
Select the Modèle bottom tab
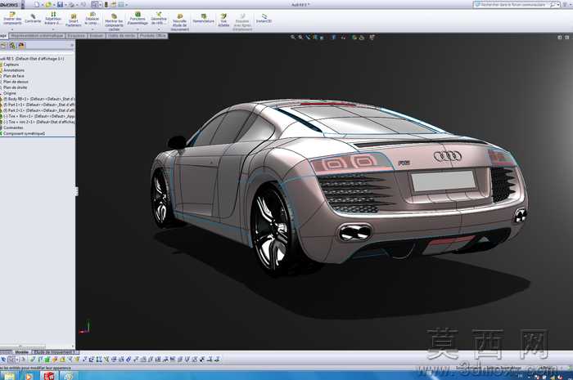tap(21, 352)
